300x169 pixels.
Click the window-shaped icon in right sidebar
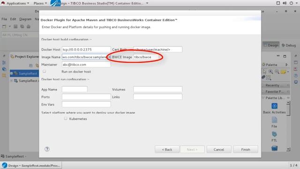296,62
